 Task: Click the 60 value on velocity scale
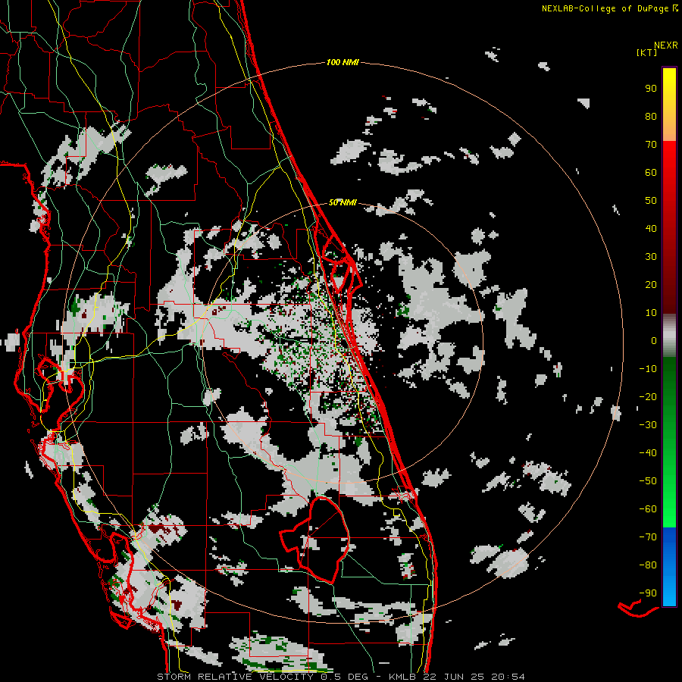(x=651, y=172)
